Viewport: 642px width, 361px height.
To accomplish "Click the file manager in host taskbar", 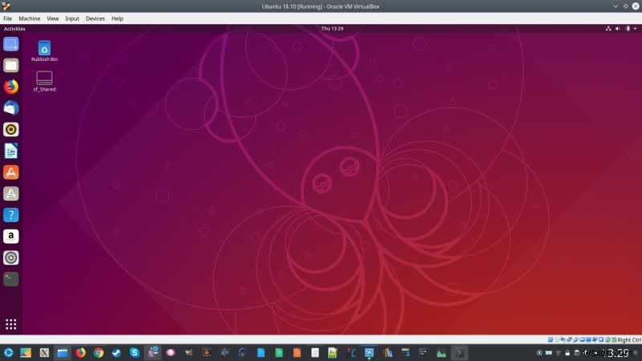I will click(63, 352).
